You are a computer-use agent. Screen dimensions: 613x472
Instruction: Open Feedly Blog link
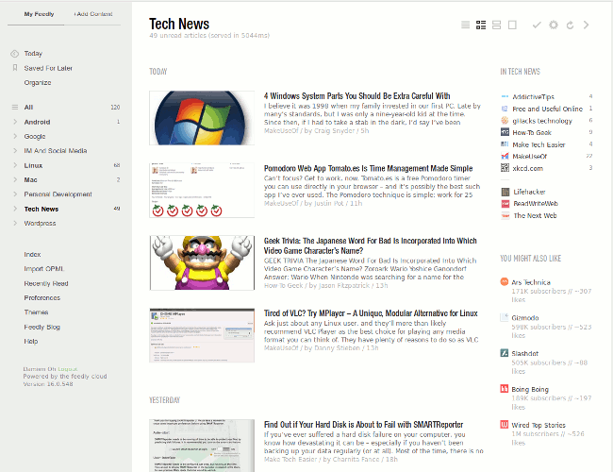[42, 327]
